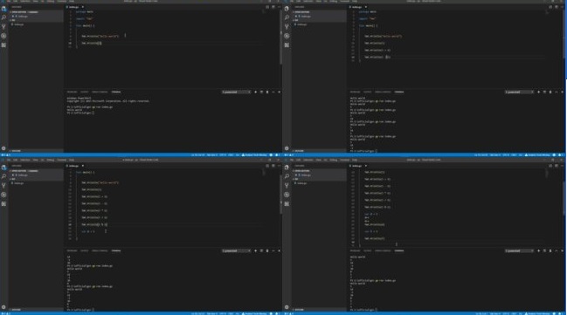Kill the terminal in top-right window
Screen dimensions: 567x315
[550, 92]
